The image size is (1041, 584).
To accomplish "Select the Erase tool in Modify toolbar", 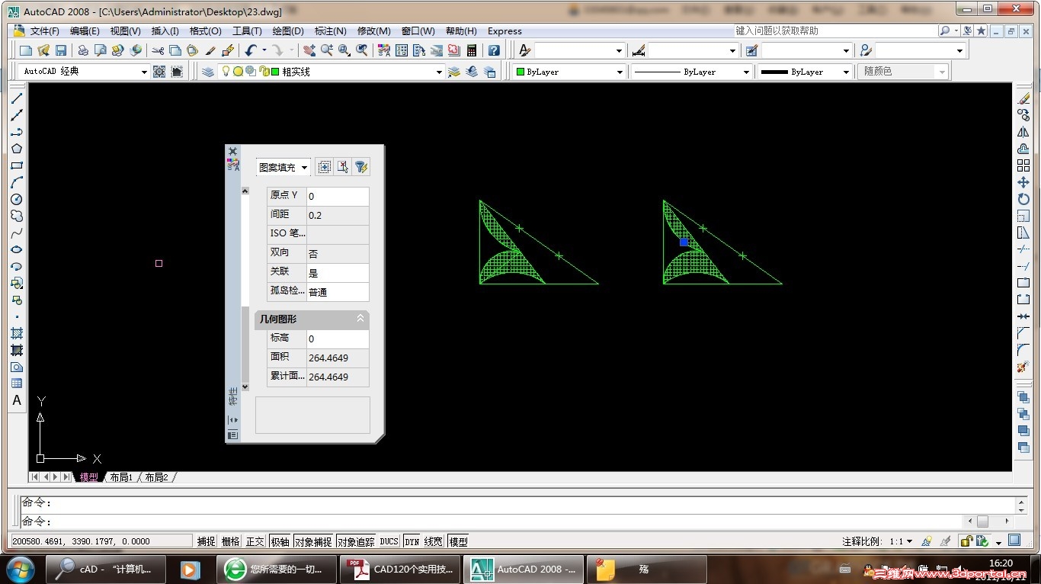I will coord(1023,98).
